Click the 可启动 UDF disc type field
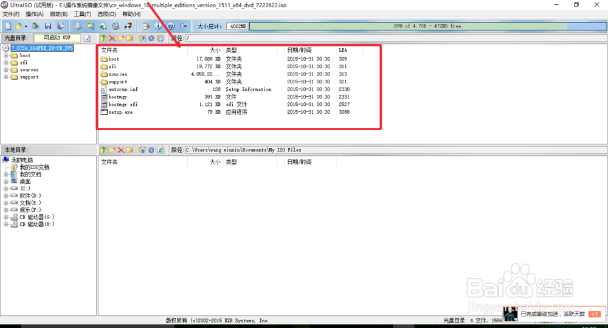This screenshot has height=328, width=608. (57, 38)
